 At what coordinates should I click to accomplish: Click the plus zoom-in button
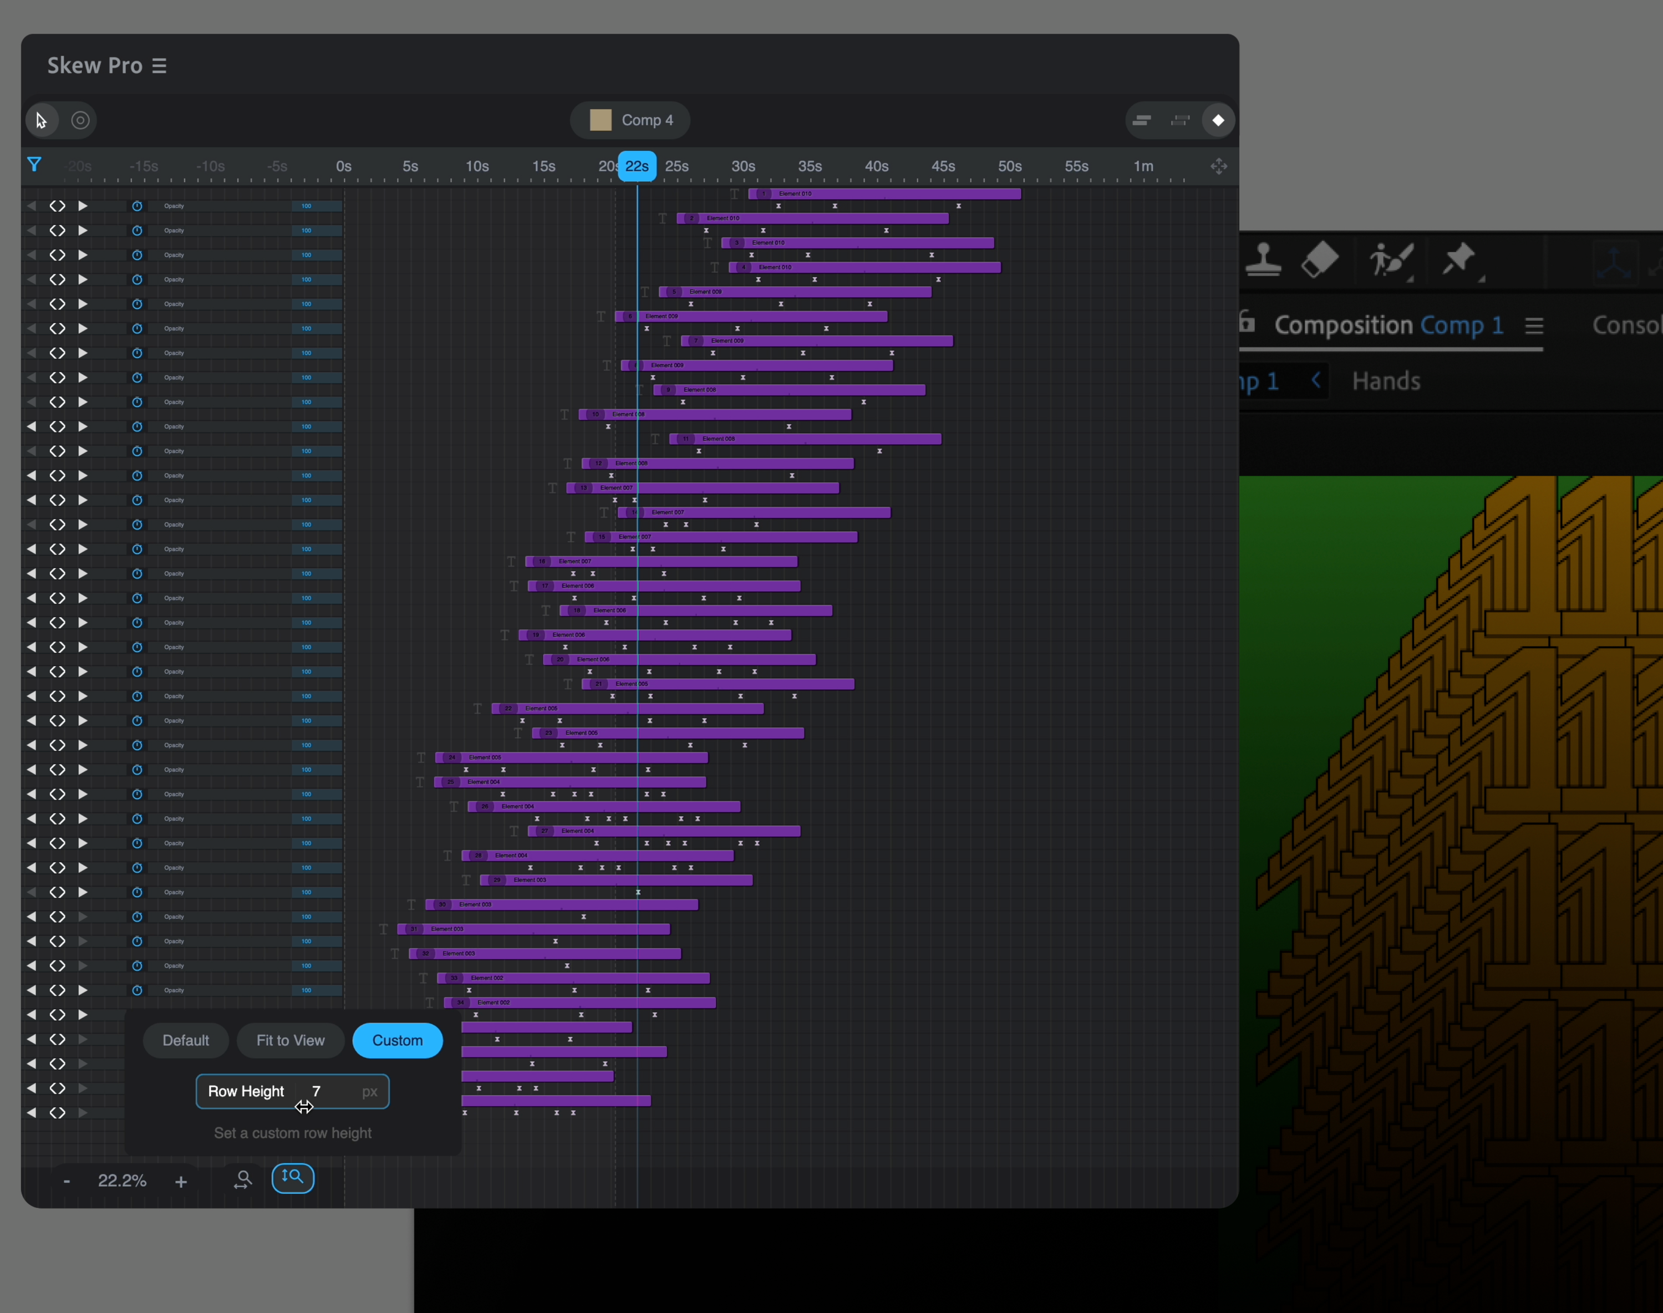pyautogui.click(x=181, y=1182)
